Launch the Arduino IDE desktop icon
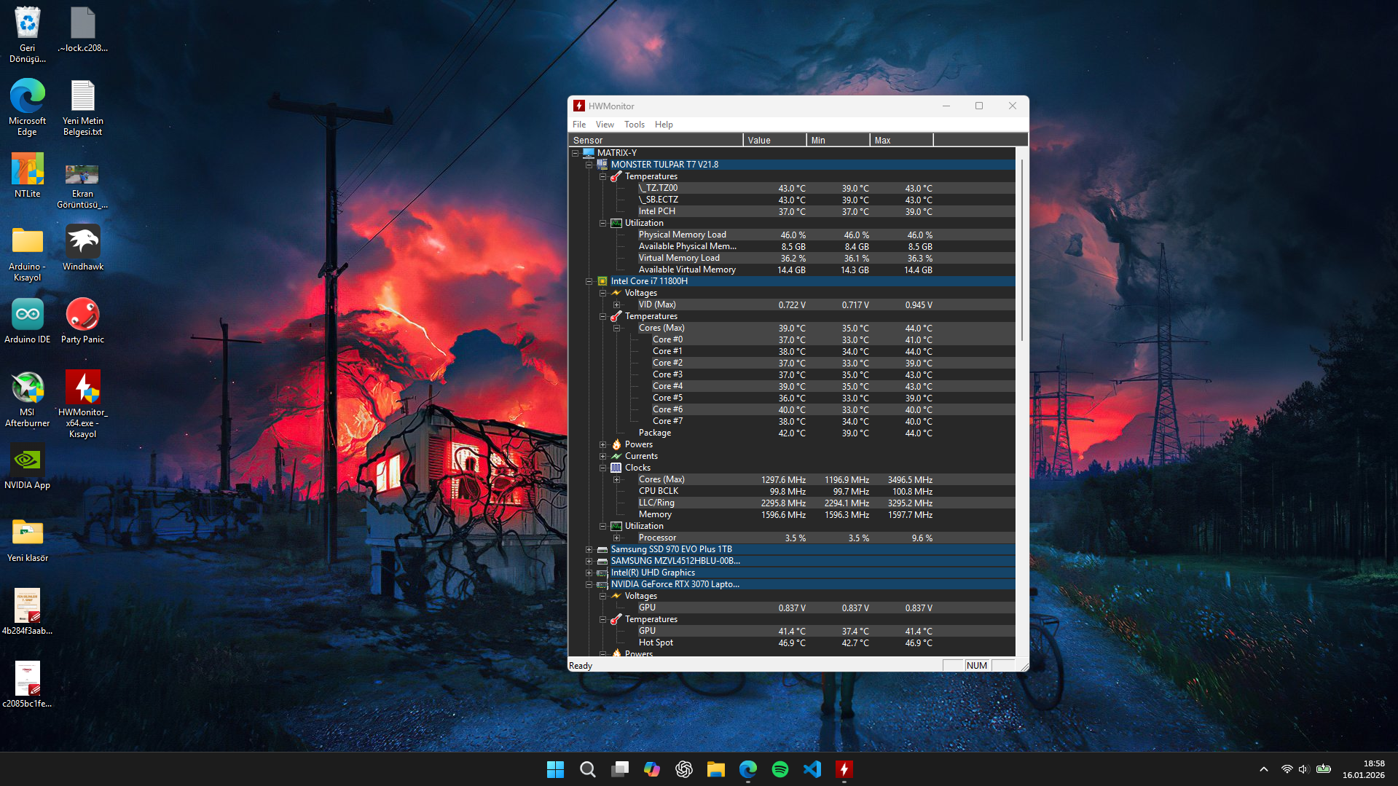Image resolution: width=1398 pixels, height=786 pixels. (28, 321)
